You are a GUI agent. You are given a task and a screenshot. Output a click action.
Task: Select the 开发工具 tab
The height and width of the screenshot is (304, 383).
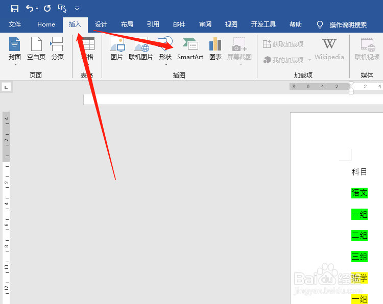[x=264, y=24]
